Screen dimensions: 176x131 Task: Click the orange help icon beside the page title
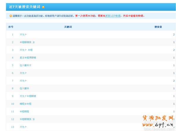[x=43, y=7]
